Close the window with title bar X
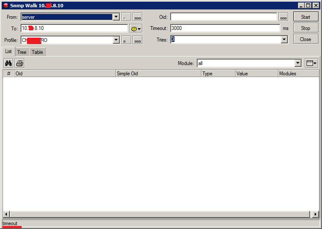Viewport: 322px width, 229px height. [316, 6]
